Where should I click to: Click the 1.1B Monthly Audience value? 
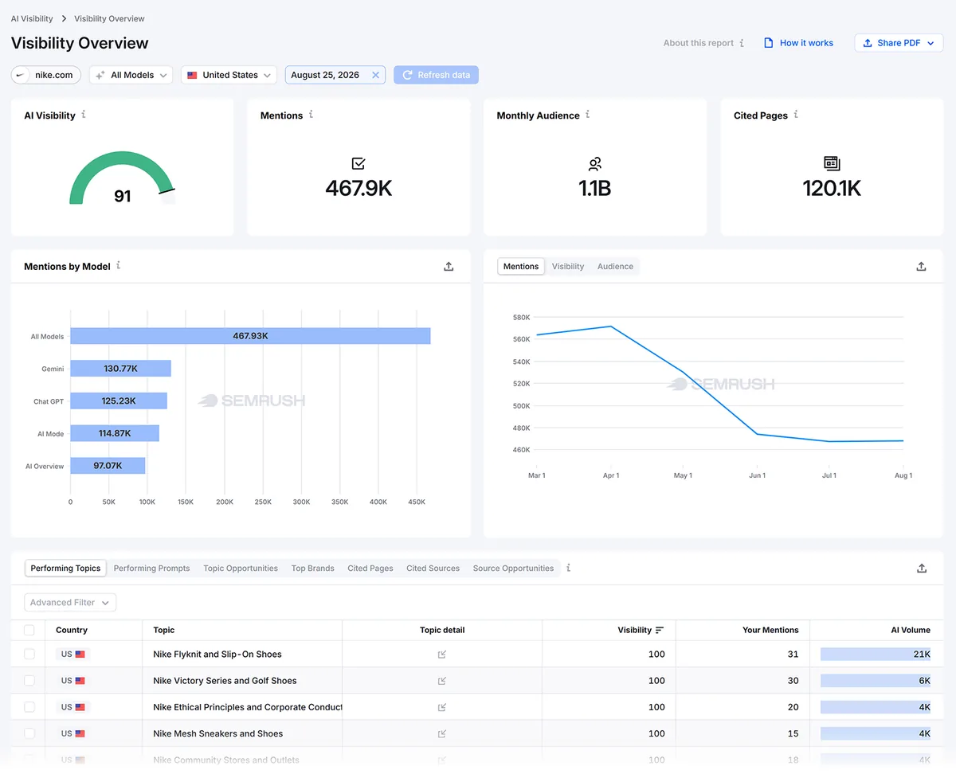tap(595, 189)
